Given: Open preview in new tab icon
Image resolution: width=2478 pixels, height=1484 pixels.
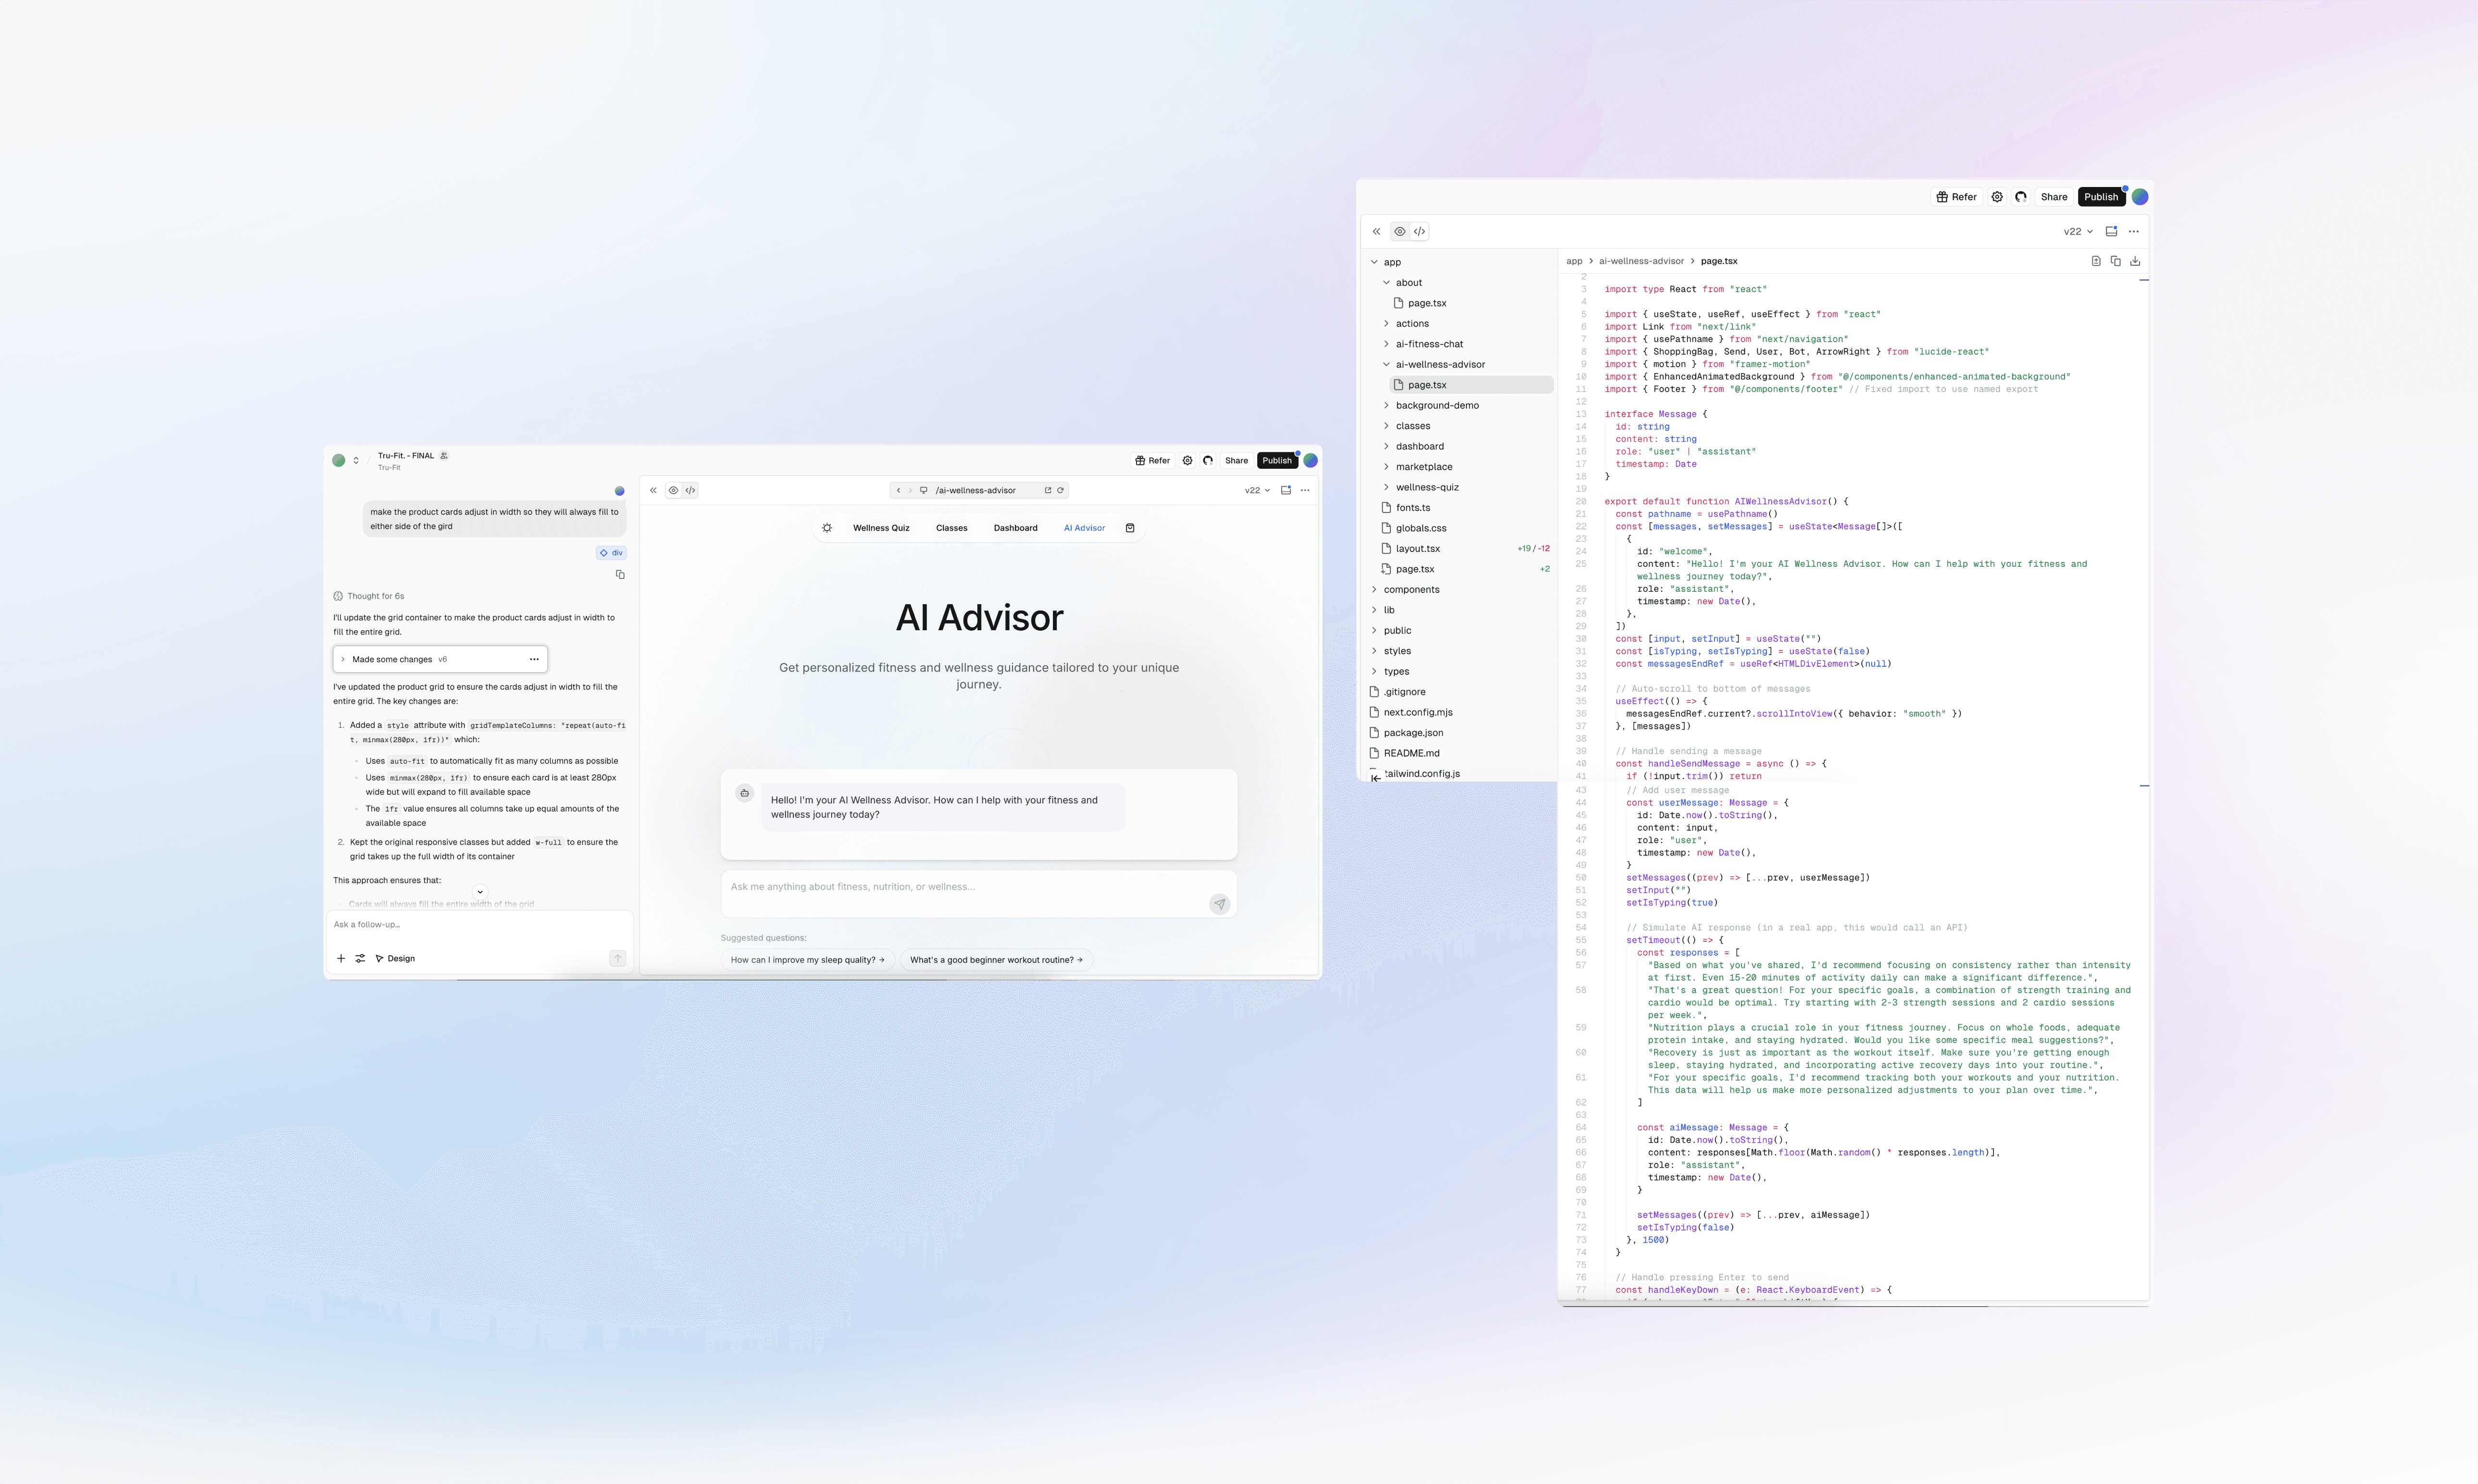Looking at the screenshot, I should [x=1048, y=490].
